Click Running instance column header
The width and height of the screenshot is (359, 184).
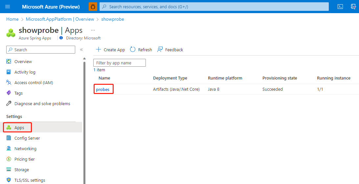coord(334,78)
